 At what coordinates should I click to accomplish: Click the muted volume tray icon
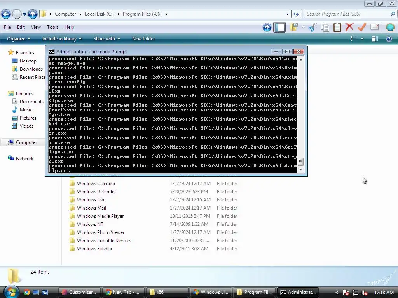[365, 293]
